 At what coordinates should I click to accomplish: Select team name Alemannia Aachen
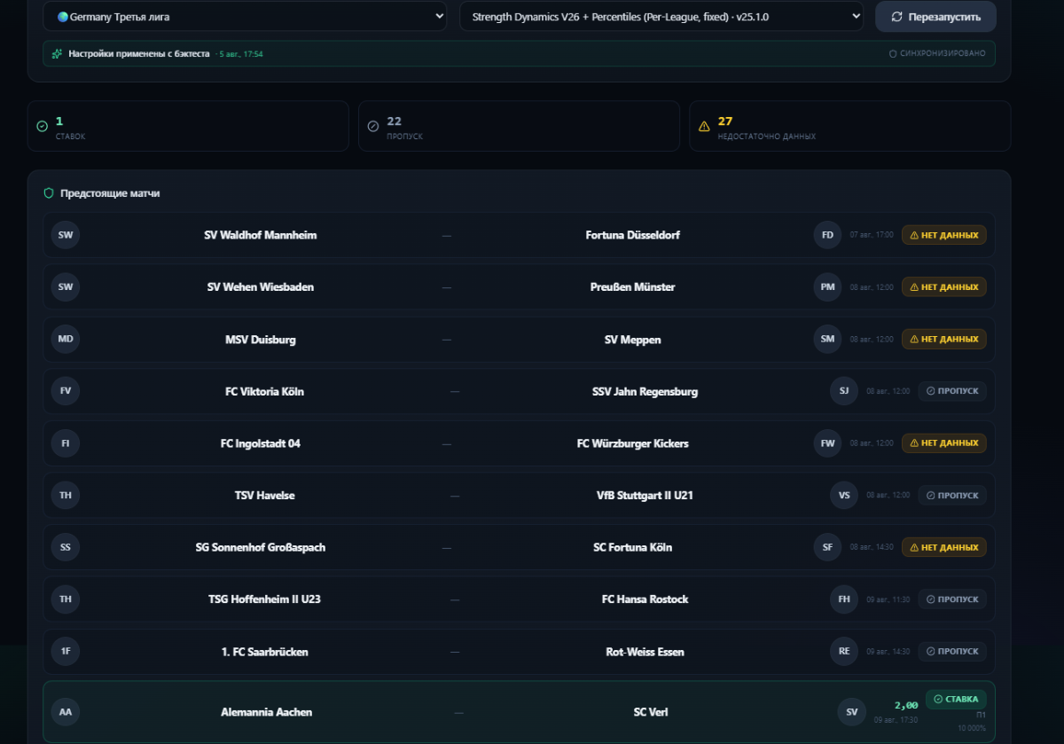pos(267,712)
